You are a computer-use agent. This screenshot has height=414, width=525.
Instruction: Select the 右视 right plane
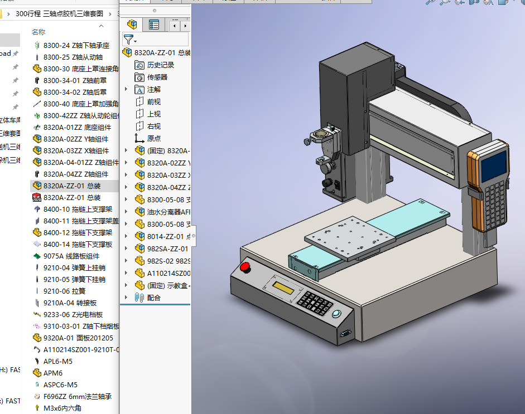click(x=153, y=126)
